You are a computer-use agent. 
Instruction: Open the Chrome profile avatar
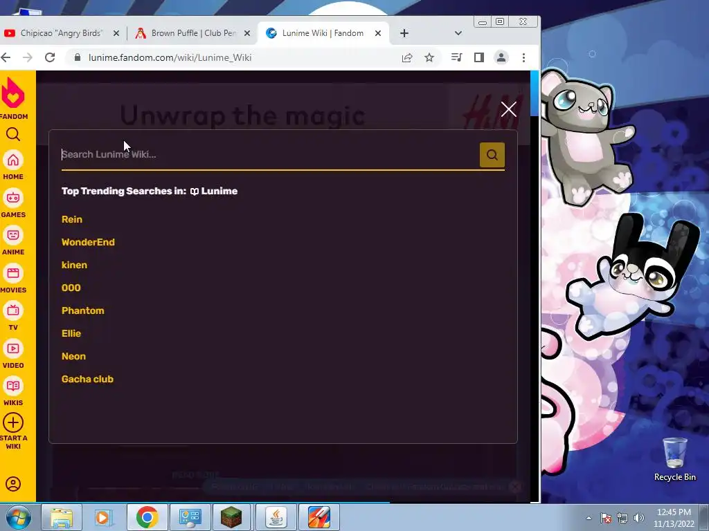pos(501,57)
